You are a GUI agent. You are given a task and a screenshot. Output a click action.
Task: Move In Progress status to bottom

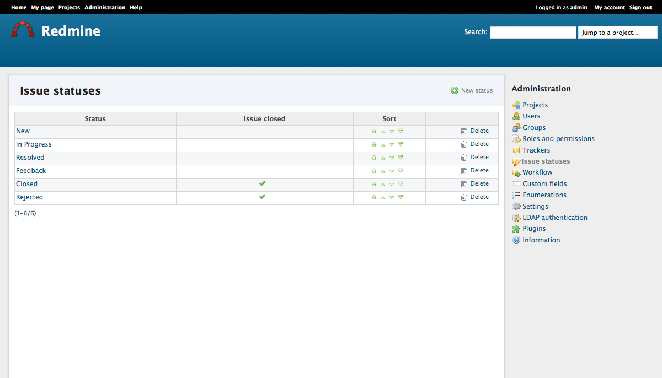coord(401,144)
